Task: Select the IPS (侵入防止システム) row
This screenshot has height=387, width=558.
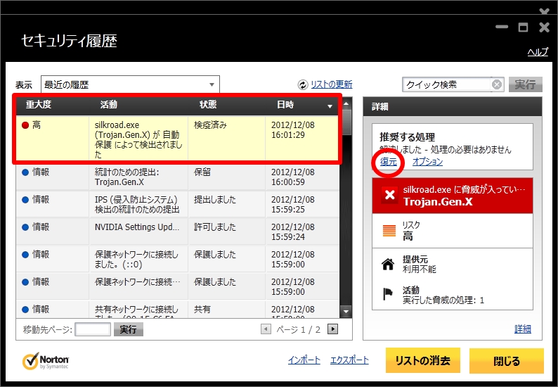Action: (177, 204)
